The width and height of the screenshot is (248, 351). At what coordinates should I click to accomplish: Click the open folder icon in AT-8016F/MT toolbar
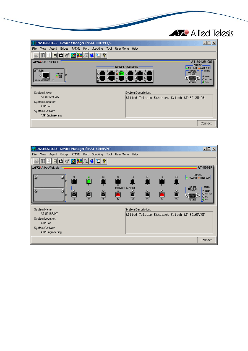36,161
